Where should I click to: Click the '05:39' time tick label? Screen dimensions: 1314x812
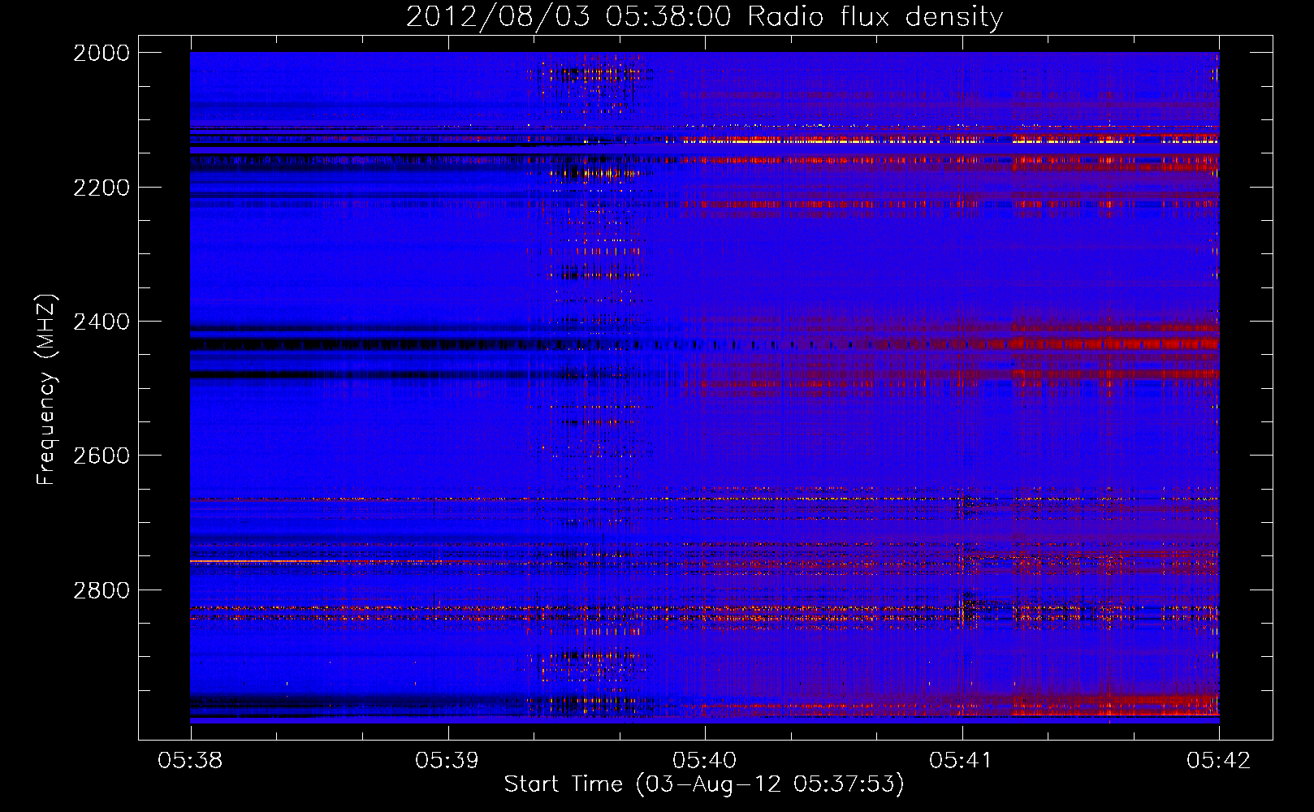coord(447,761)
